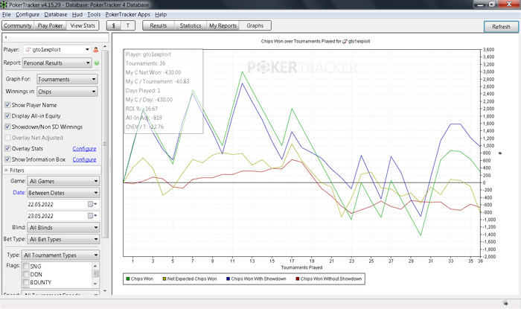Toggle Show Player Name checkbox
This screenshot has height=309, width=521.
coord(7,105)
